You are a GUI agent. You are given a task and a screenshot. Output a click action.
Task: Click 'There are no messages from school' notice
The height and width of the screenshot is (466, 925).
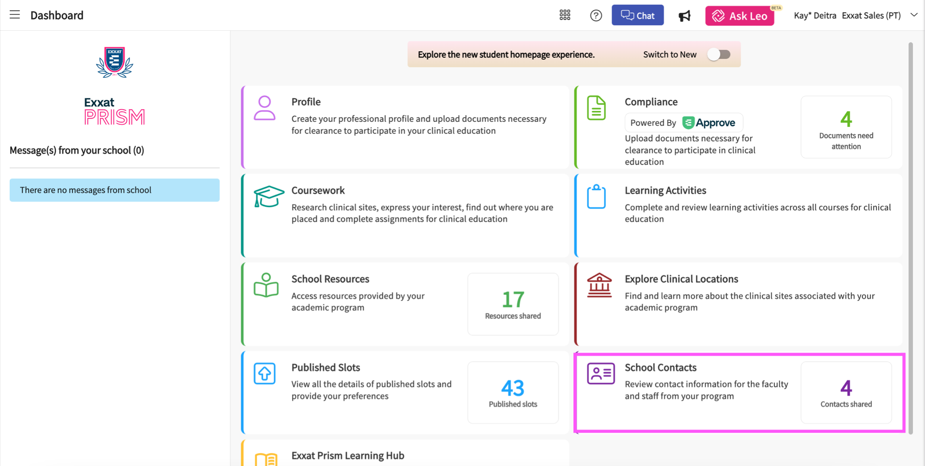tap(115, 190)
